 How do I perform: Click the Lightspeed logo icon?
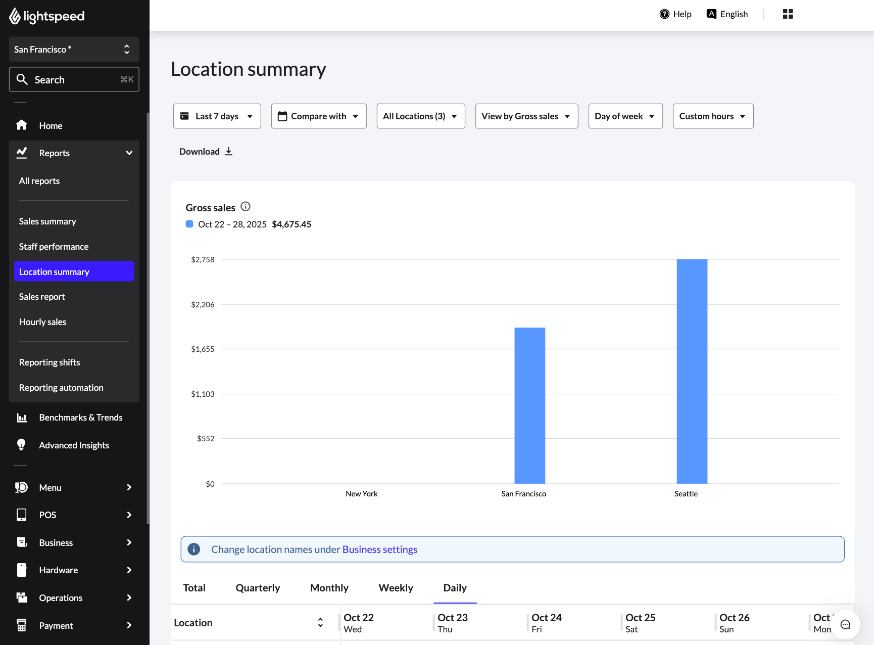coord(15,16)
